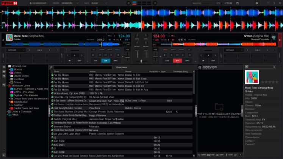Click the Música Local folder icon
Screen dimensions: 283x159
tap(10, 66)
